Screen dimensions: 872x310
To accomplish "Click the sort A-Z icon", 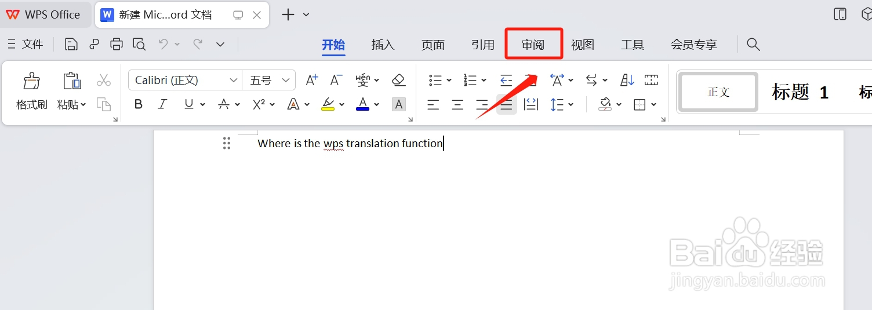I will (x=627, y=80).
